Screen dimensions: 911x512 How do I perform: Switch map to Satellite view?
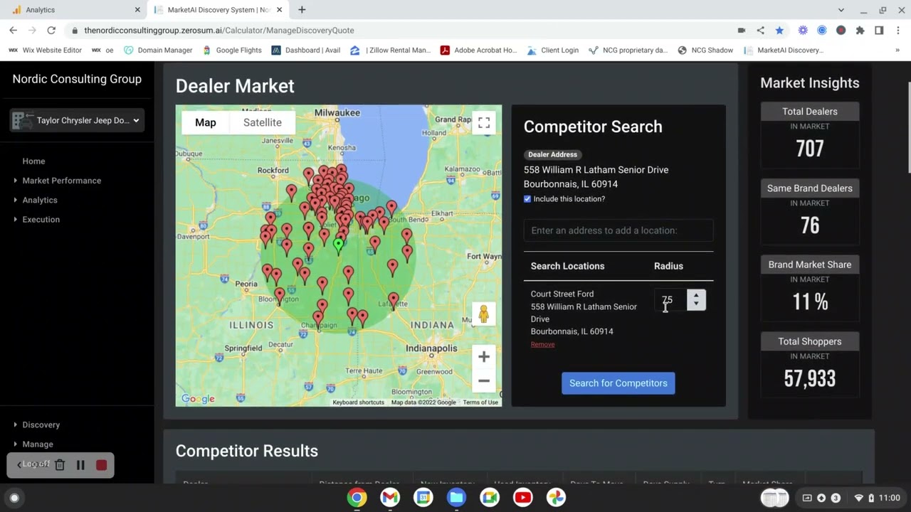tap(263, 122)
